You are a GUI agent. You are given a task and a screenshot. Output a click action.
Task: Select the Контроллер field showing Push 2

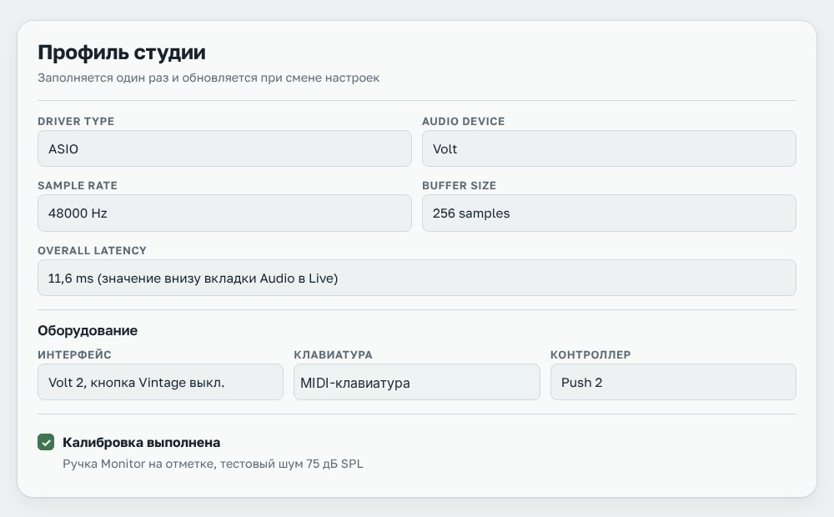click(x=673, y=382)
